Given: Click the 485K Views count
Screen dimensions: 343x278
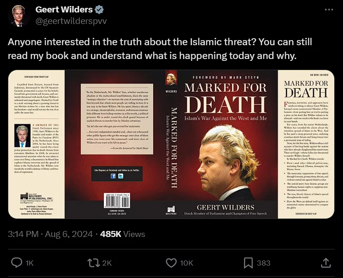Looking at the screenshot, I should point(122,234).
